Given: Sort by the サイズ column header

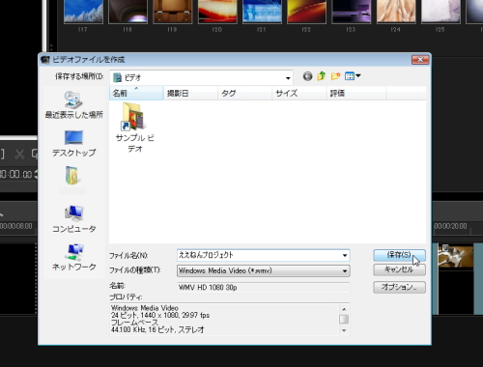Looking at the screenshot, I should [299, 94].
